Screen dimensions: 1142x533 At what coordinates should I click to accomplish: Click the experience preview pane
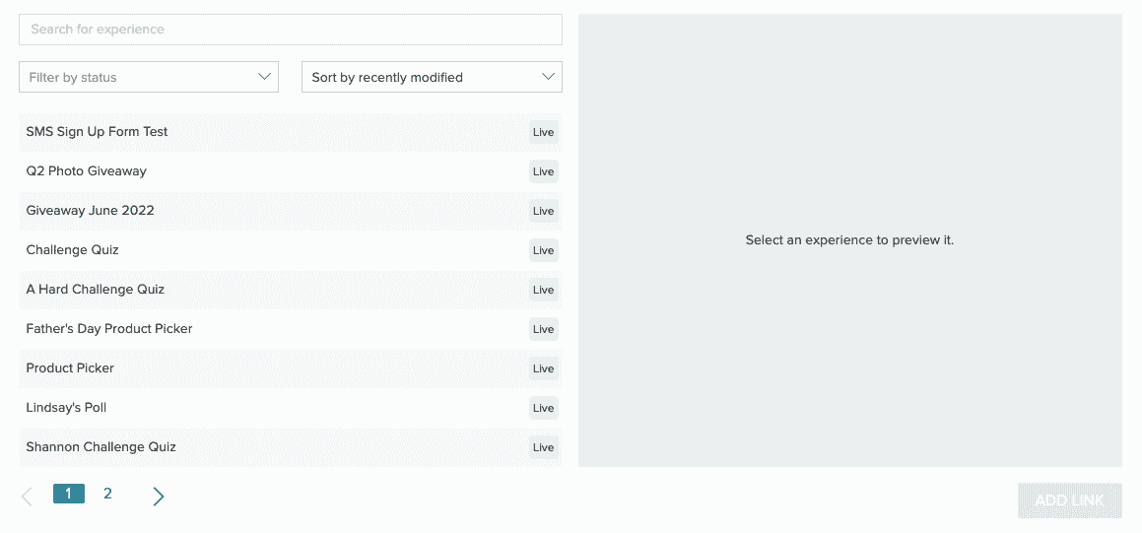coord(849,239)
